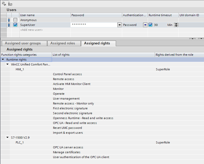Click the User name column header

click(45, 15)
